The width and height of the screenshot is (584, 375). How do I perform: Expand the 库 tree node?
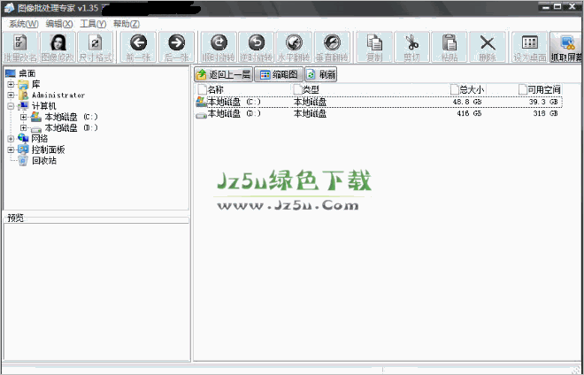pos(11,85)
